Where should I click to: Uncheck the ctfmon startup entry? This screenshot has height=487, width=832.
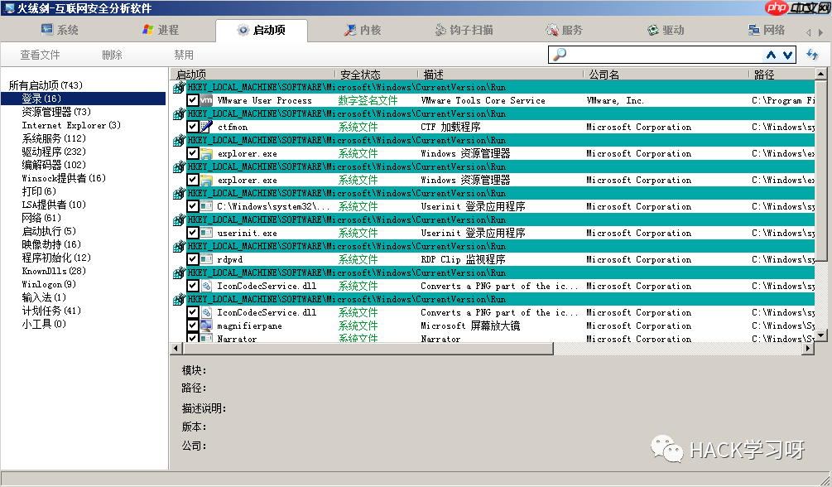192,127
